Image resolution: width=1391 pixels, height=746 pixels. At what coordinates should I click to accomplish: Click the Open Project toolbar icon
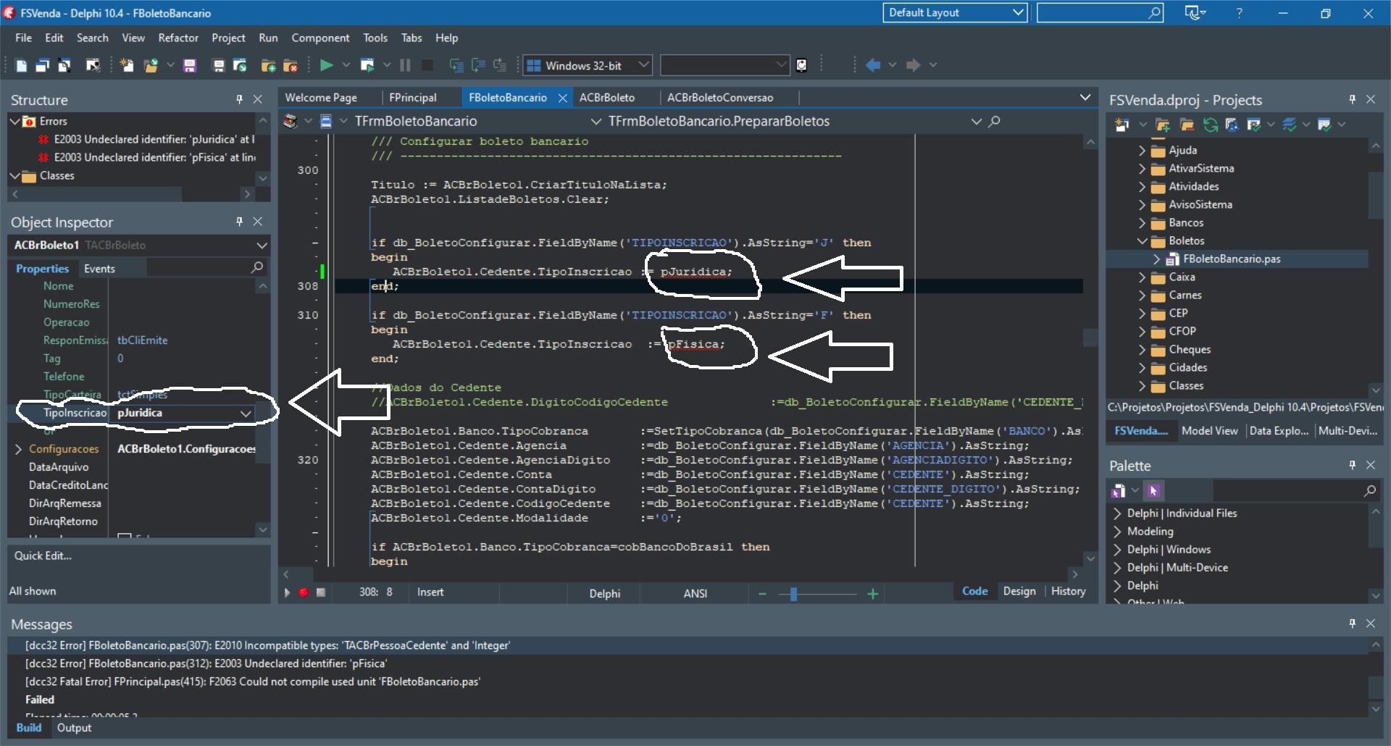[x=240, y=66]
